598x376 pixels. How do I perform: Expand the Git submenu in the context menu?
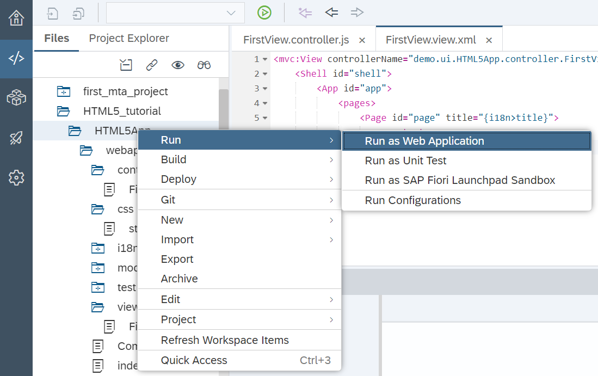[x=169, y=199]
